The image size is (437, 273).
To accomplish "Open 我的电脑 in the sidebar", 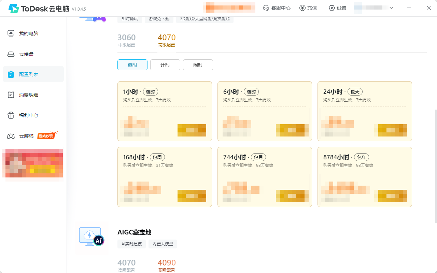I will click(x=33, y=33).
